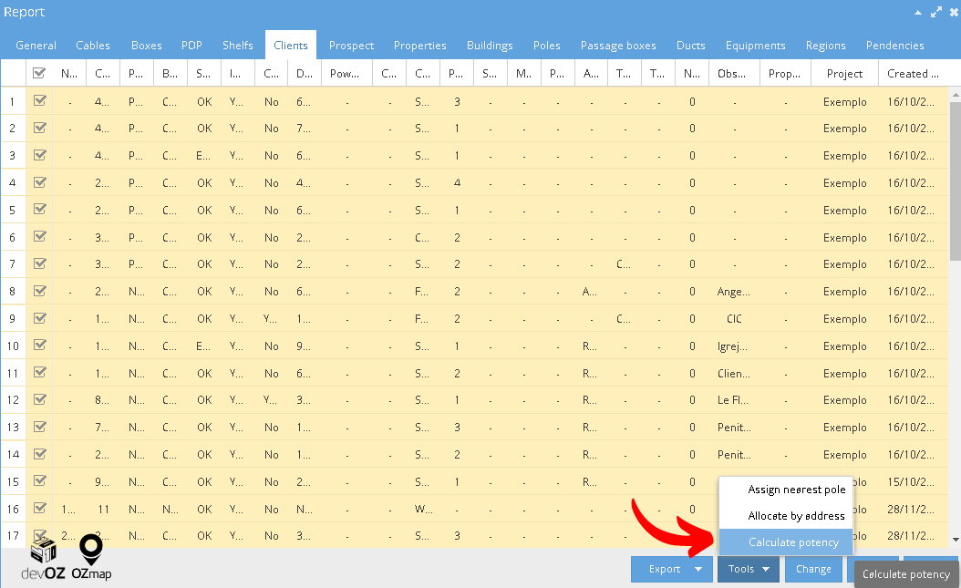The height and width of the screenshot is (588, 961).
Task: Click the Exemplo project cell in row 1
Action: pos(844,102)
